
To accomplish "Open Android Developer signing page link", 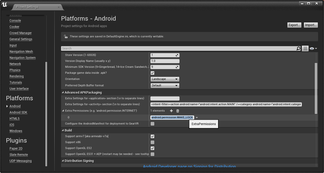I will coord(189,167).
